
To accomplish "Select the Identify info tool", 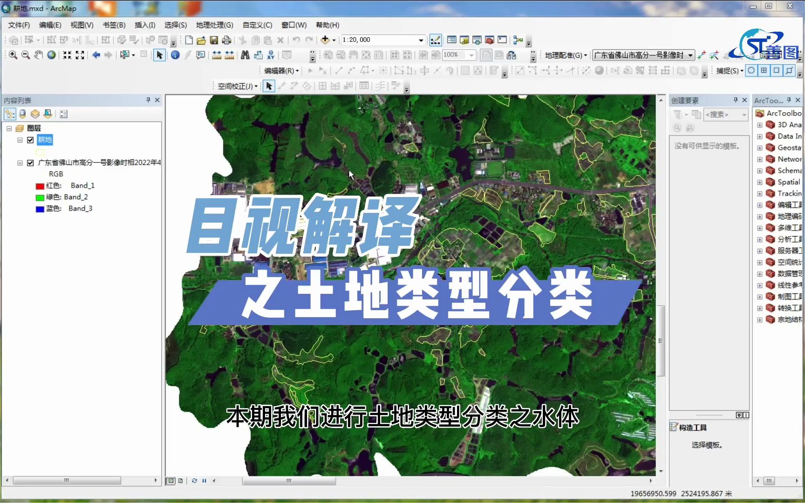I will [x=175, y=55].
